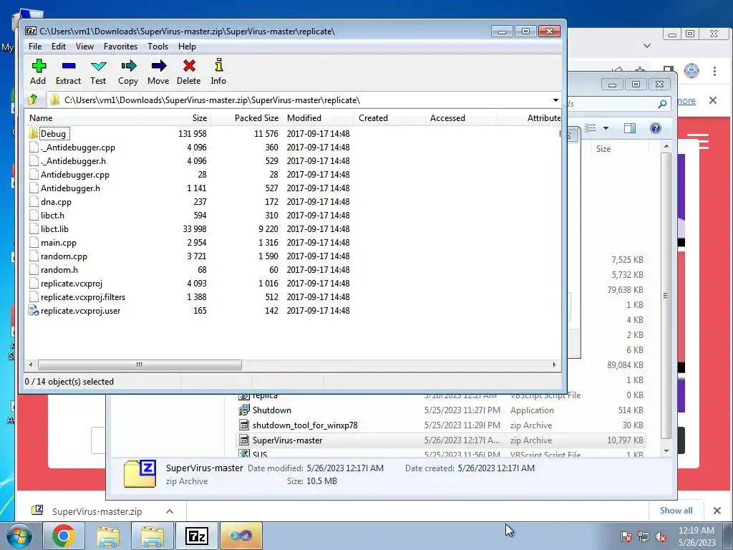Sort by the Name column header

82,118
